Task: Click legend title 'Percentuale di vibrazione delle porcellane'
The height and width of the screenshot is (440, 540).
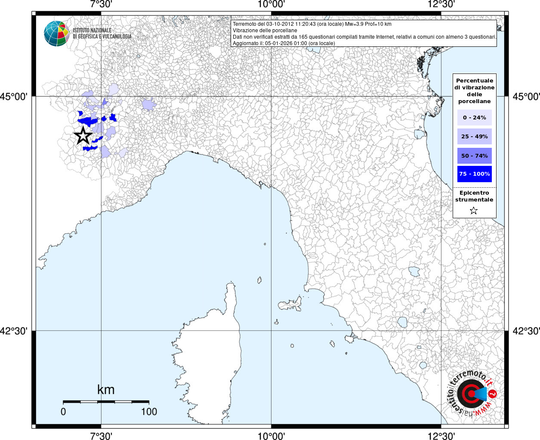Action: 474,91
